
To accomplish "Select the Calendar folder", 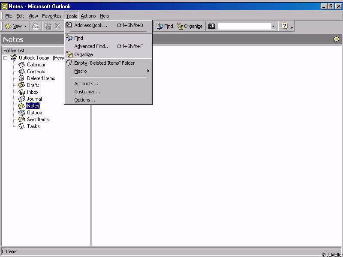I will (x=36, y=65).
